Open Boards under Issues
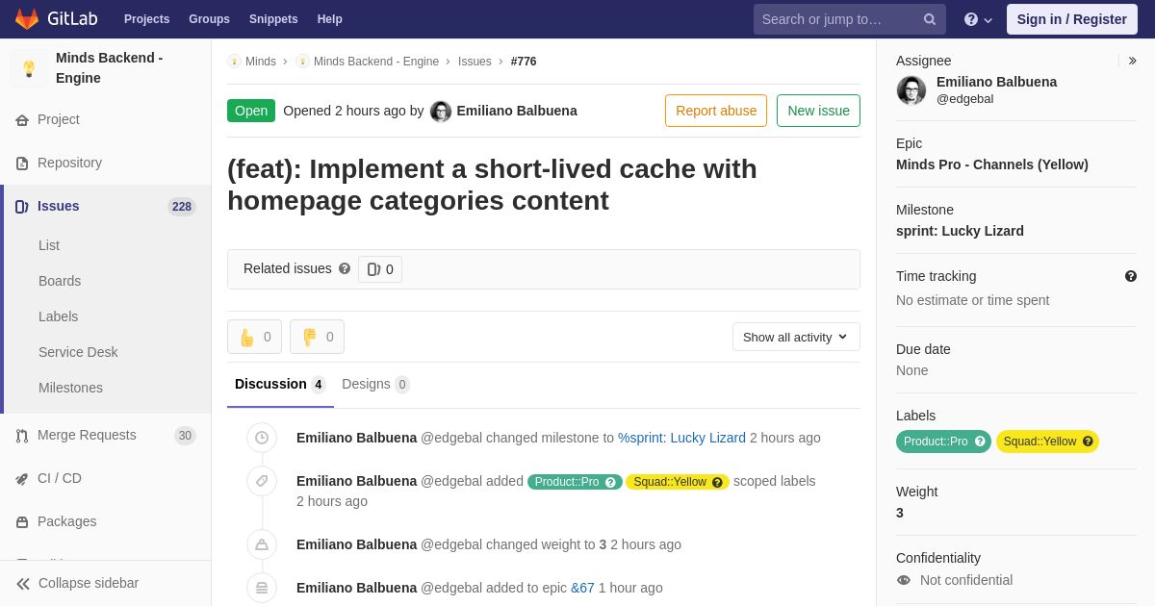Image resolution: width=1155 pixels, height=606 pixels. click(x=60, y=281)
